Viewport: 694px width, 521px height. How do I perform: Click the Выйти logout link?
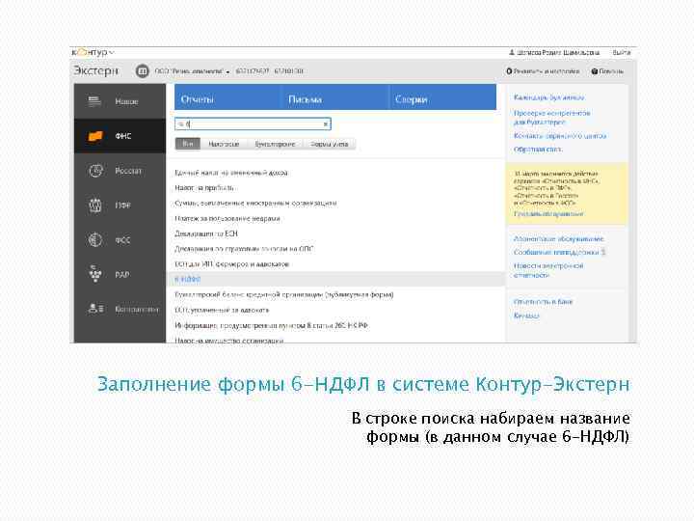point(622,52)
